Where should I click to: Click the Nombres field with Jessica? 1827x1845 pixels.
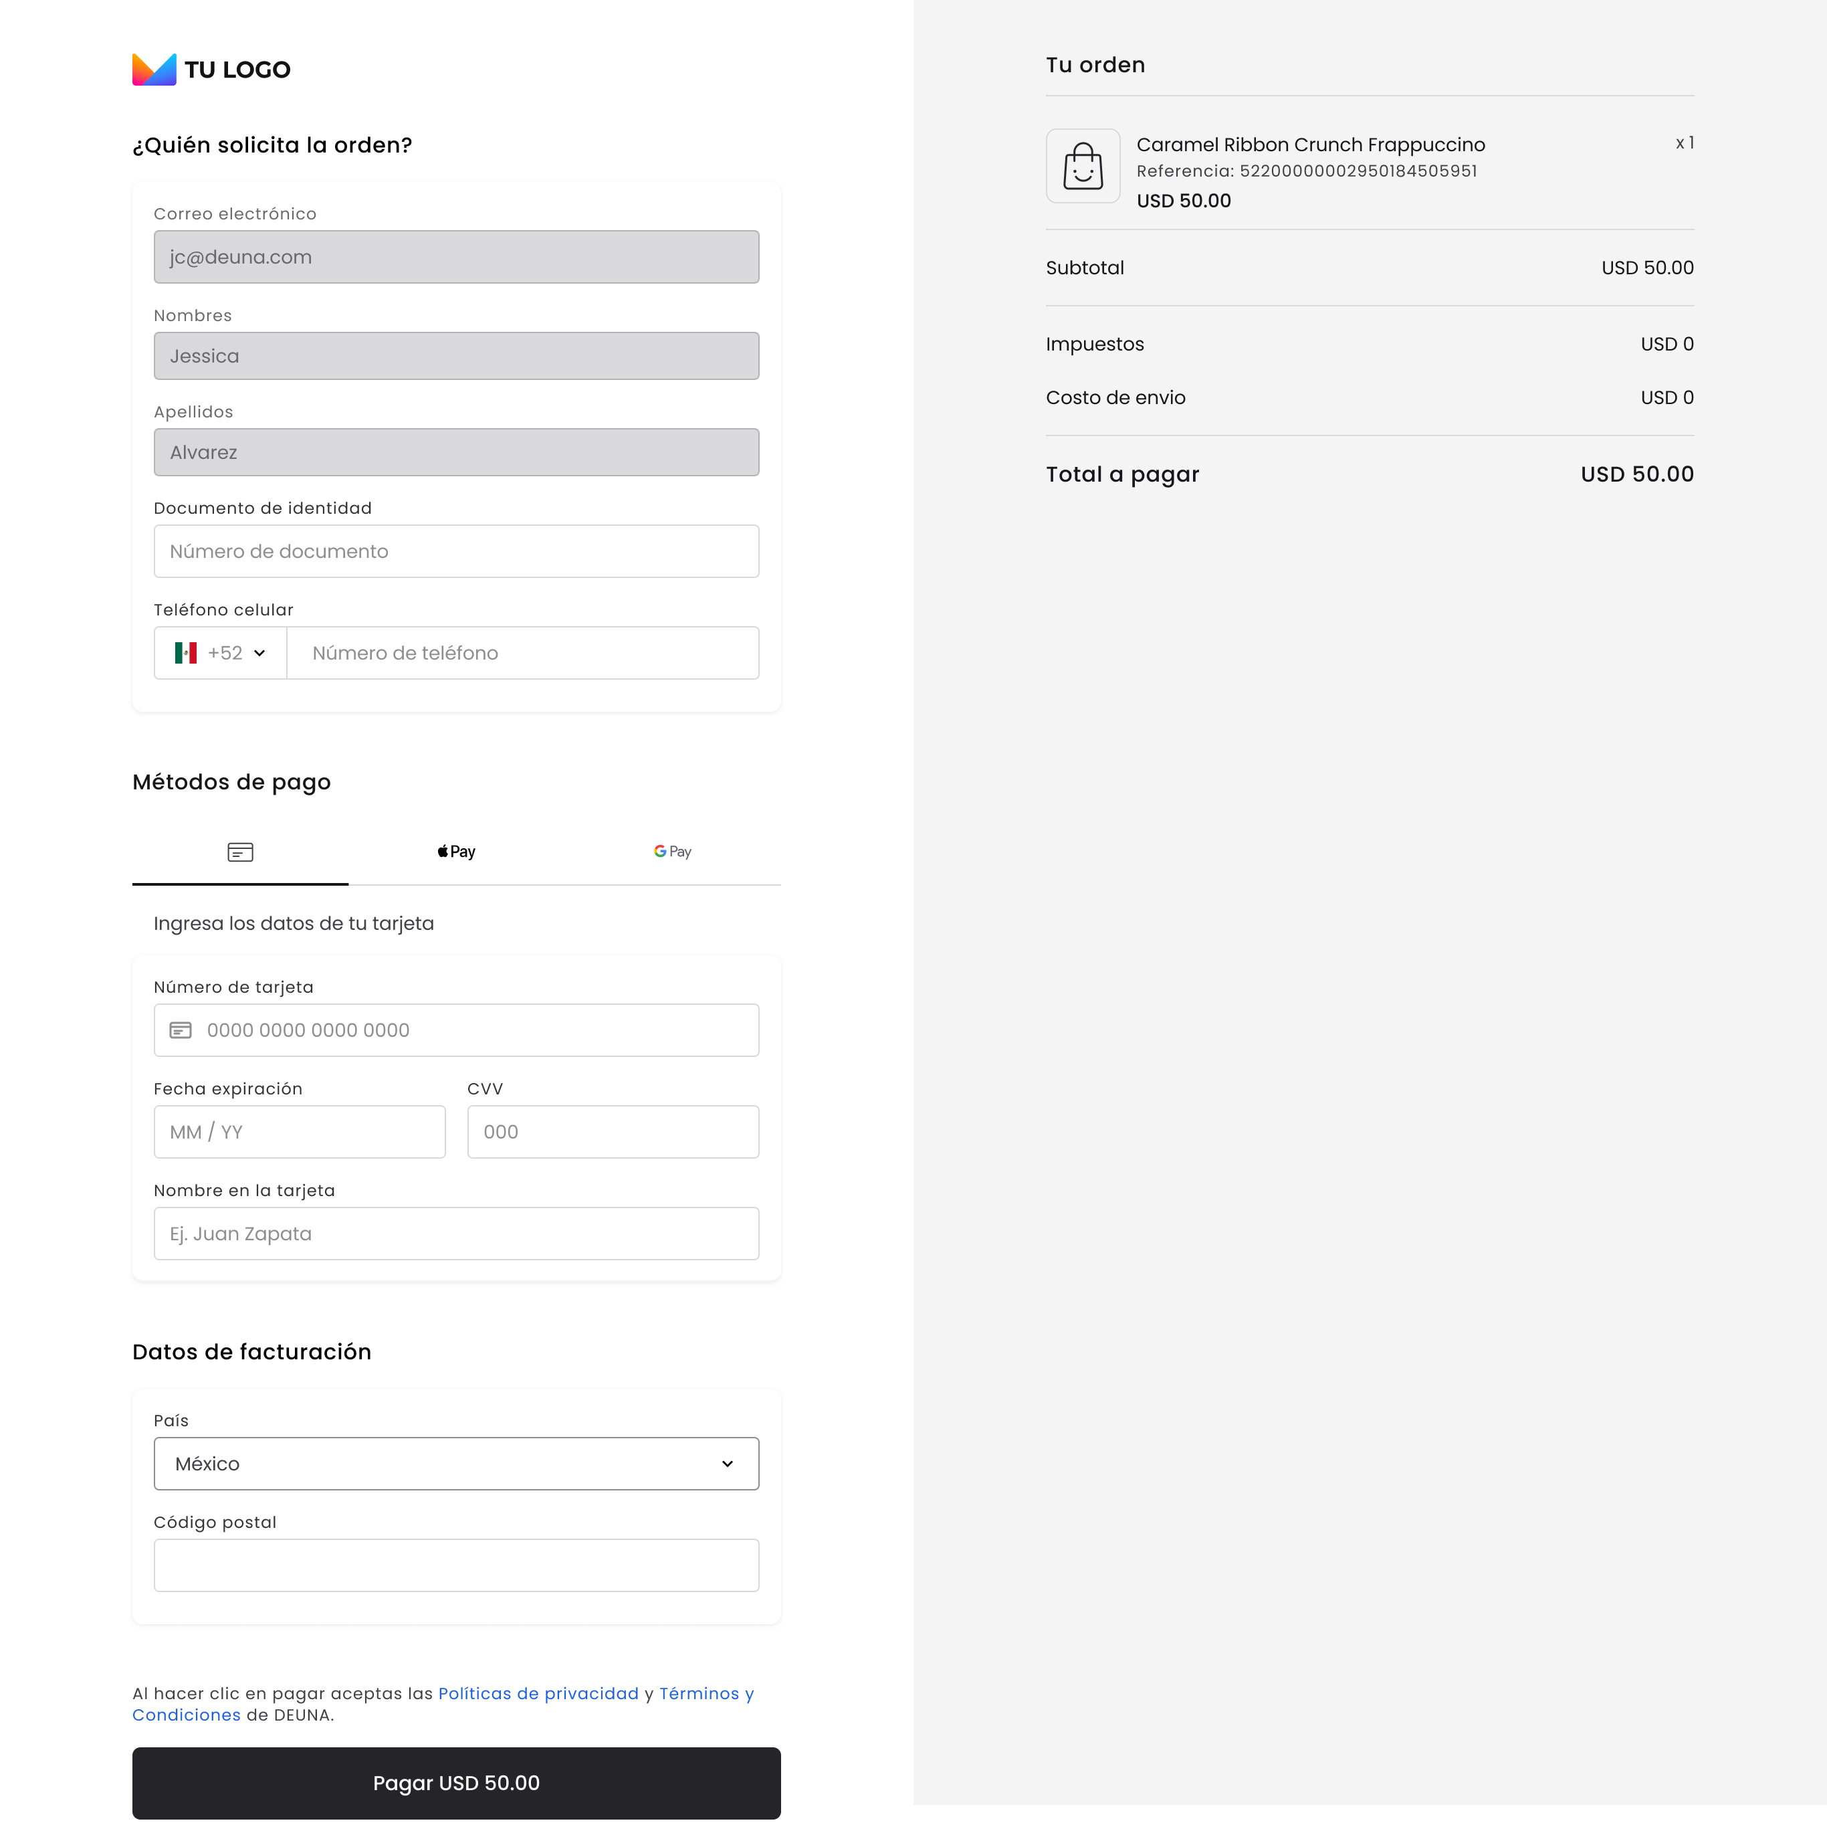click(456, 356)
